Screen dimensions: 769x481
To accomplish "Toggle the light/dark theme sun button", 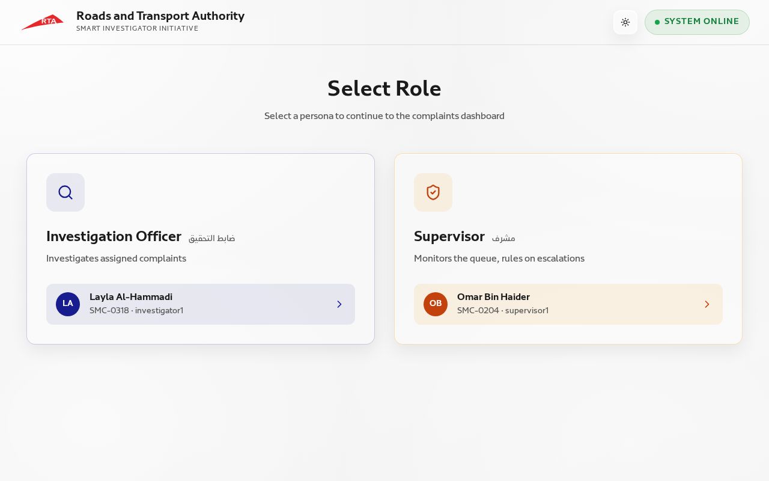I will pyautogui.click(x=625, y=22).
